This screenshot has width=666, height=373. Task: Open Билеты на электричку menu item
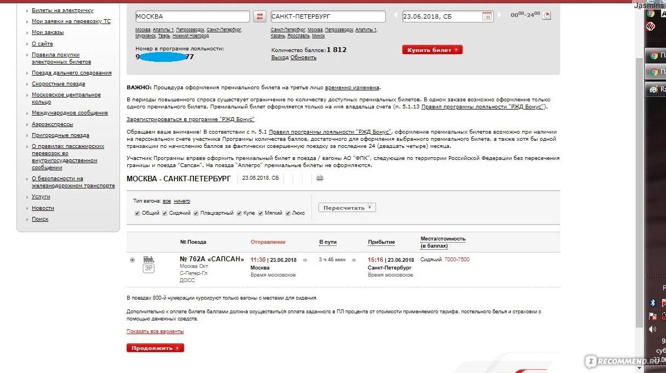(62, 10)
